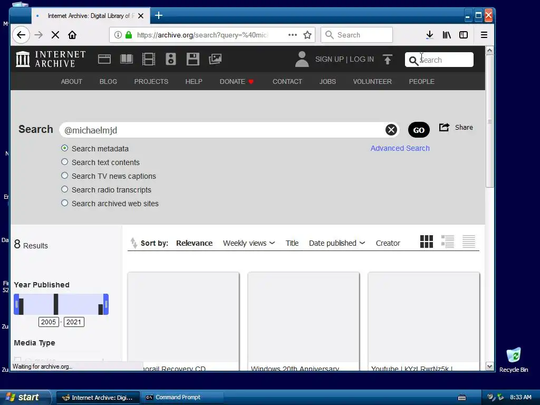
Task: Open the PEOPLE menu item
Action: (x=421, y=82)
